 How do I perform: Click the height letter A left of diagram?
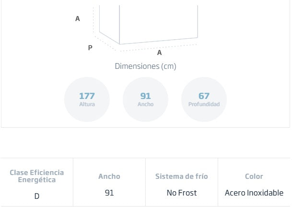pos(78,19)
